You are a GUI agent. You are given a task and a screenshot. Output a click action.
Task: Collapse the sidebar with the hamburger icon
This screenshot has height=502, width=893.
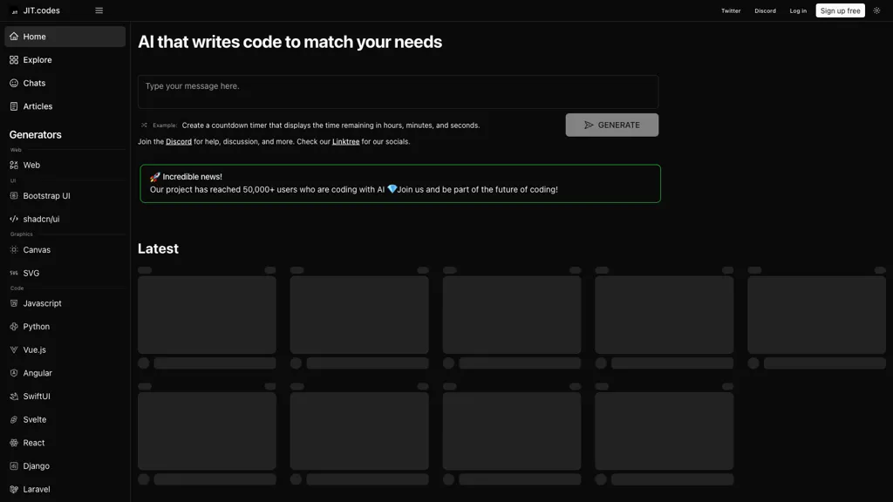99,10
